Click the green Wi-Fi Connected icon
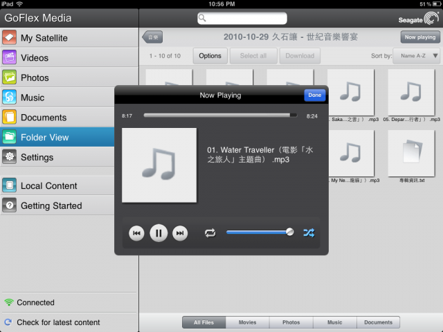 click(9, 302)
